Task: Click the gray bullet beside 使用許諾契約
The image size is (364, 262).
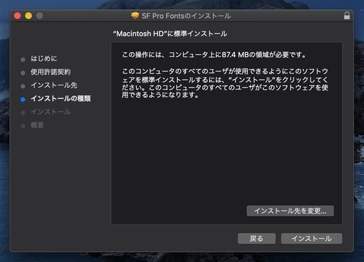Action: [x=23, y=73]
